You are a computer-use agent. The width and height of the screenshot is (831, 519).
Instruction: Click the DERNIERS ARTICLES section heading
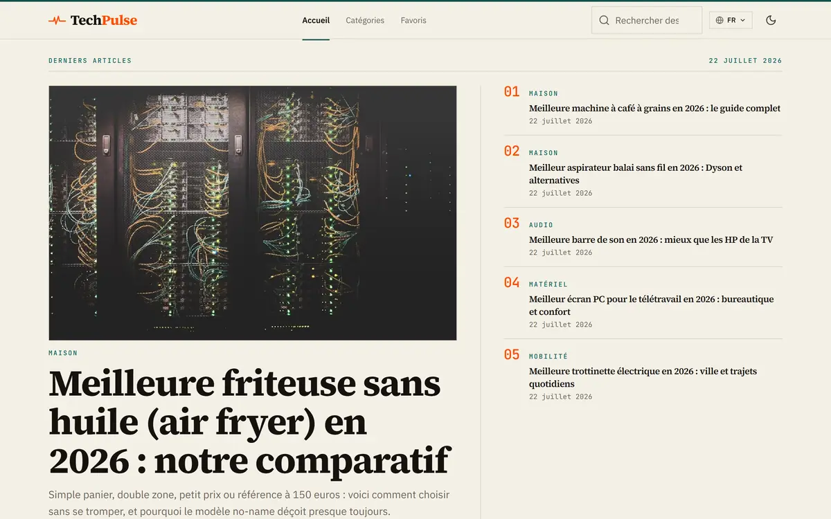(90, 61)
